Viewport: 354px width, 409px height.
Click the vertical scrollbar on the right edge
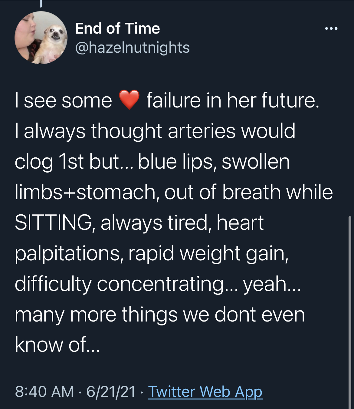(350, 312)
